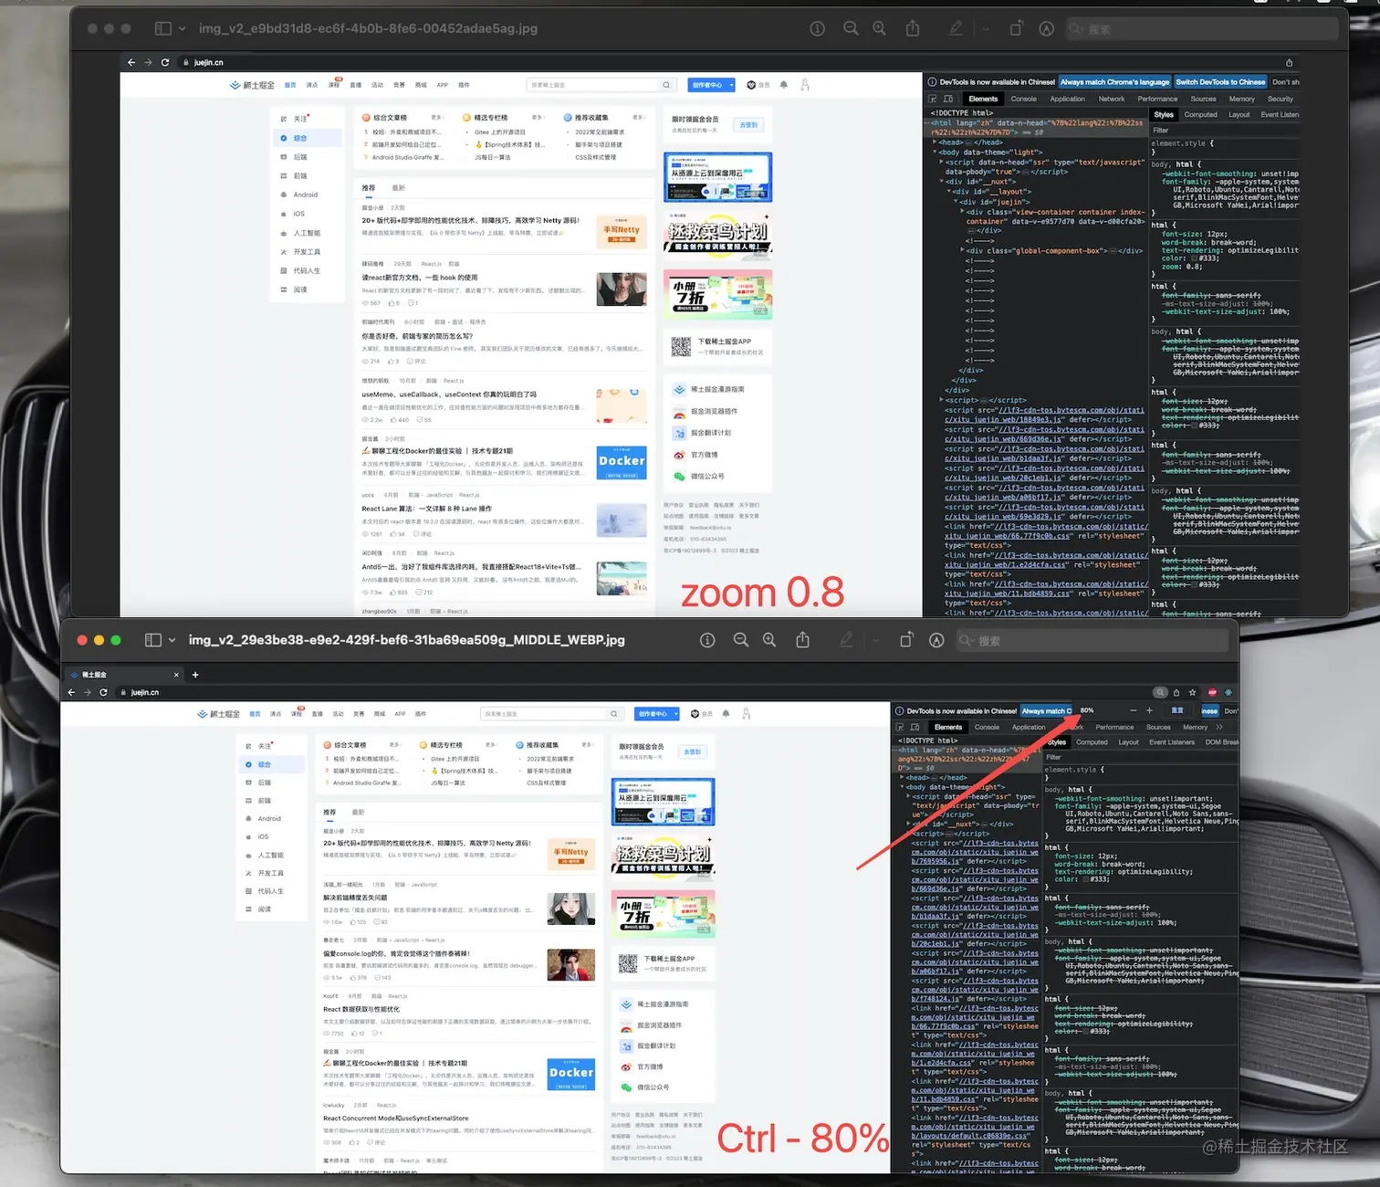Screen dimensions: 1380x1187
Task: Open sidebar view dropdown in front Preview window
Action: tap(172, 640)
